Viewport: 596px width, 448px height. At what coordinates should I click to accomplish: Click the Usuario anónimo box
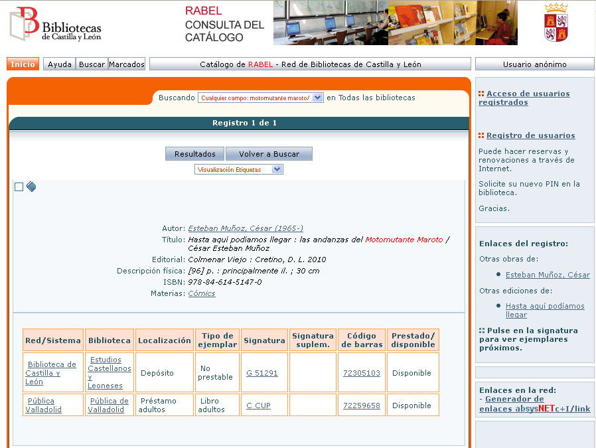(534, 64)
